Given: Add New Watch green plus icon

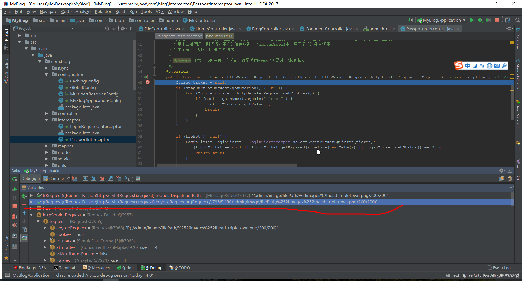Looking at the screenshot, I should [24, 196].
